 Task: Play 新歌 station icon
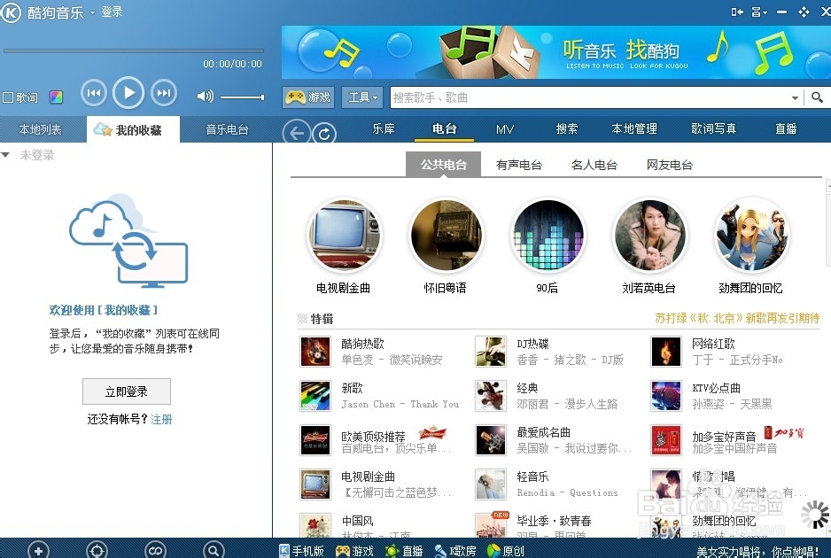pyautogui.click(x=315, y=396)
